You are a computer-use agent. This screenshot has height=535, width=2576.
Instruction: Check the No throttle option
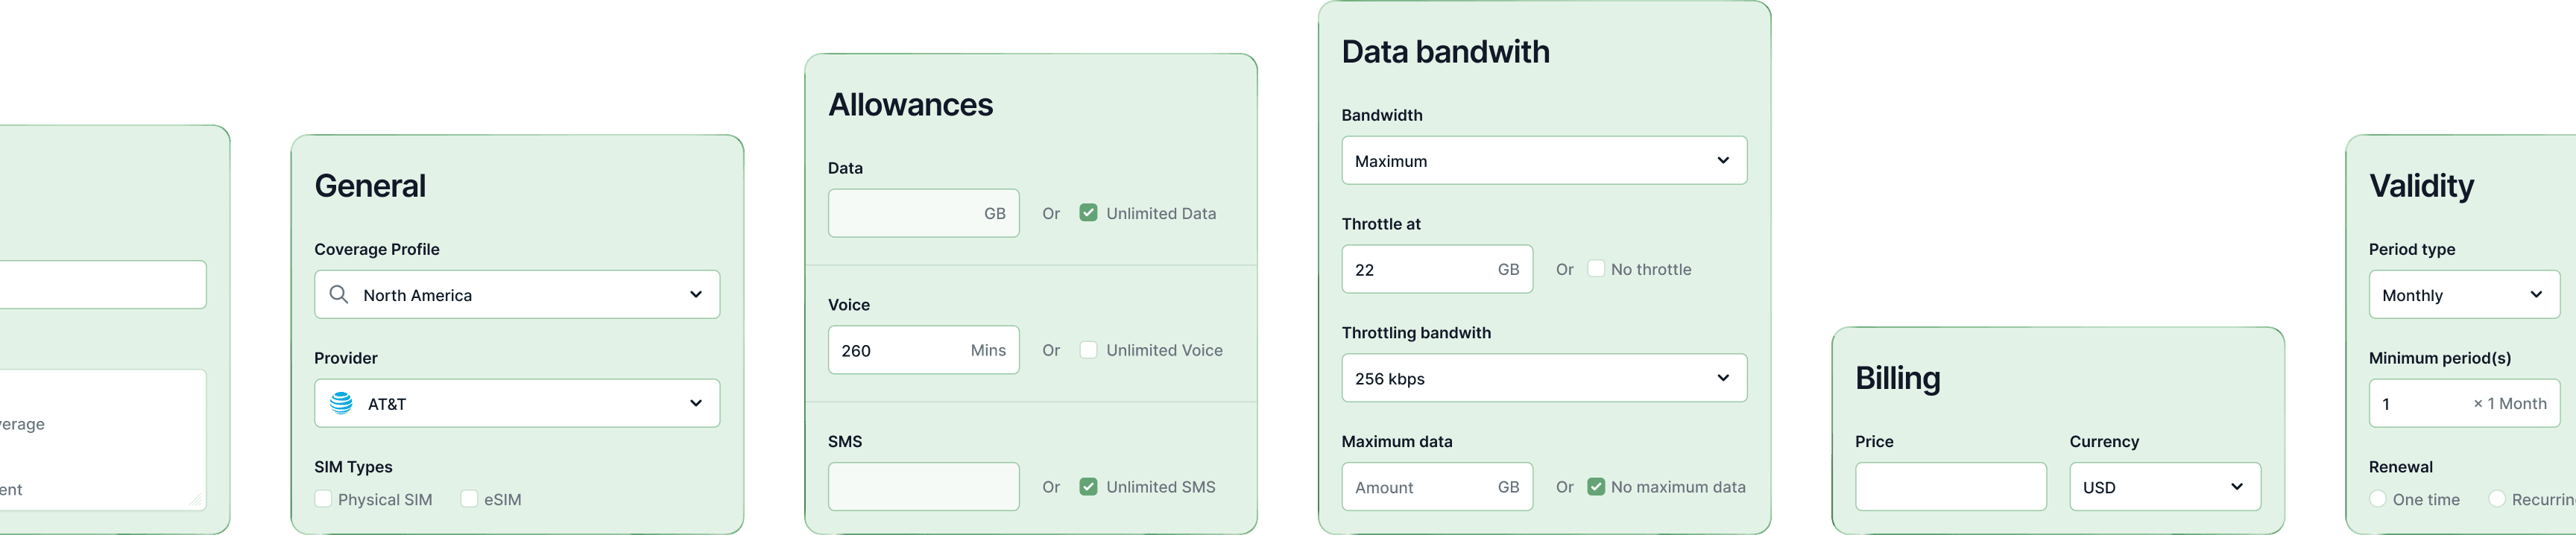[1596, 269]
